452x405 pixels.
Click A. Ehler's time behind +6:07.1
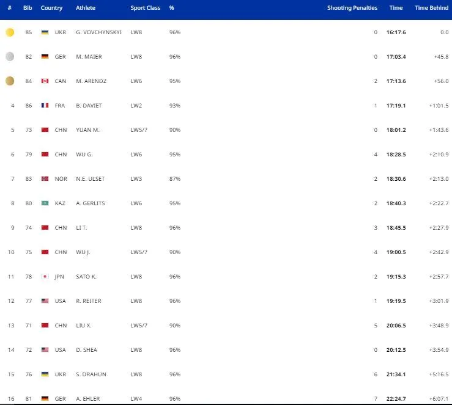tap(439, 398)
